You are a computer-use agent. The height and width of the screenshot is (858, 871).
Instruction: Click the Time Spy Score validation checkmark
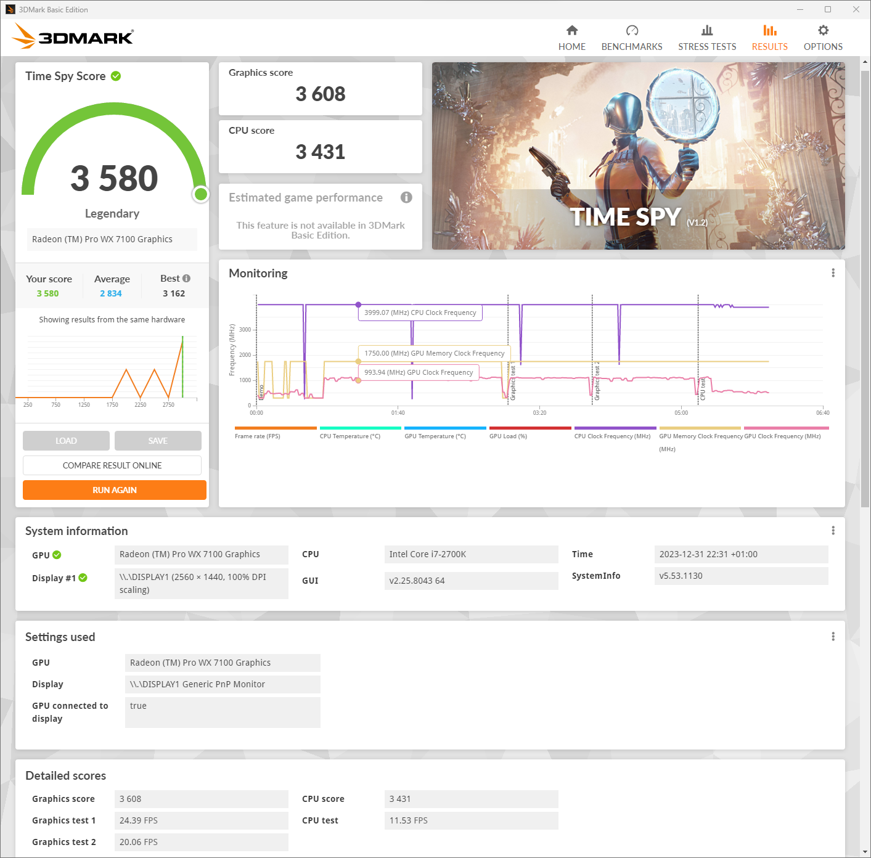click(116, 76)
